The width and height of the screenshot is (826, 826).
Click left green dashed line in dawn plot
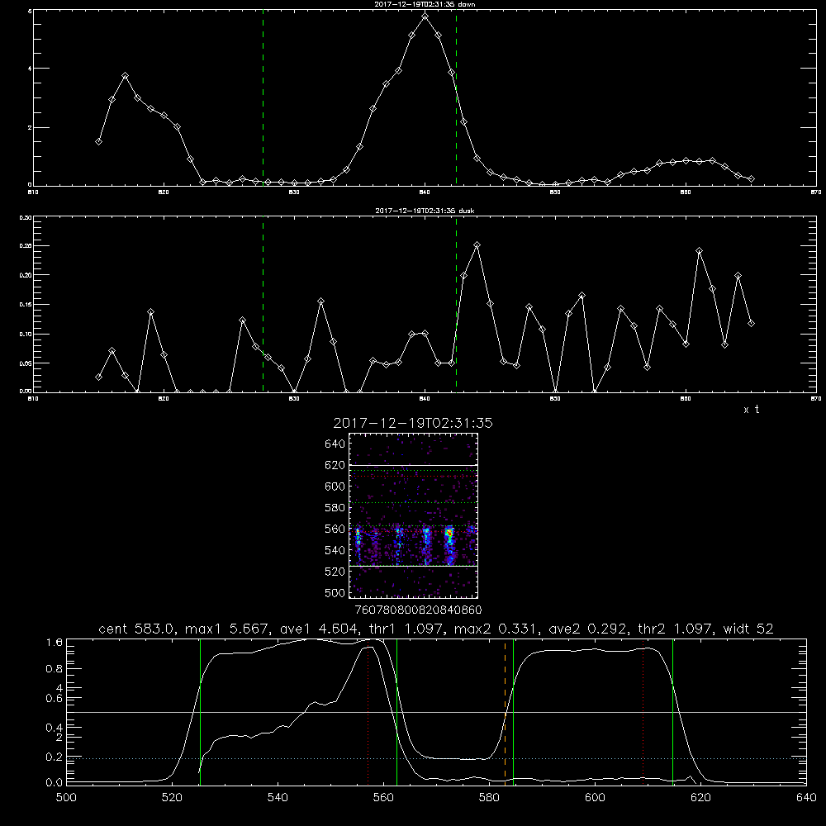(263, 97)
